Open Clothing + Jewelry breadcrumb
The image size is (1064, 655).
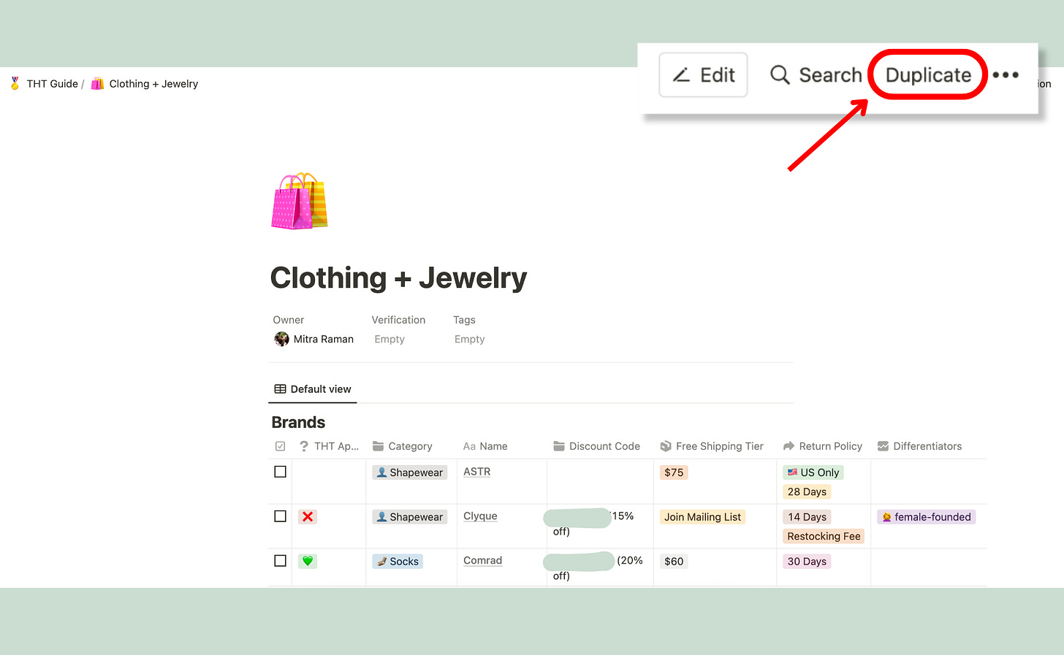click(153, 84)
